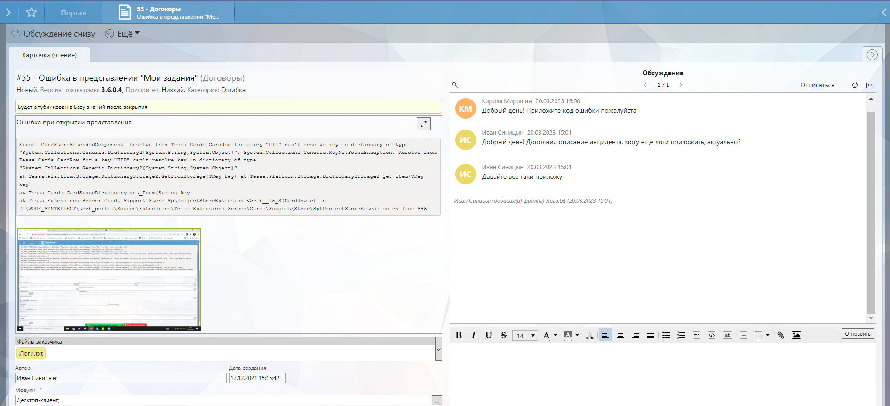Switch to the Портал tab
Viewport: 890px width, 406px height.
73,13
